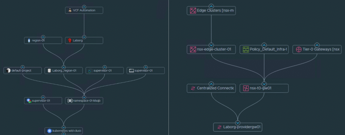Click the nsx-t0-gw01 gateway icon
The width and height of the screenshot is (345, 135).
(x=246, y=88)
